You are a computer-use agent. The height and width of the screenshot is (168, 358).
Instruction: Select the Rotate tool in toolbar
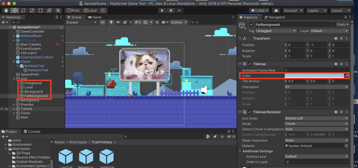click(23, 10)
